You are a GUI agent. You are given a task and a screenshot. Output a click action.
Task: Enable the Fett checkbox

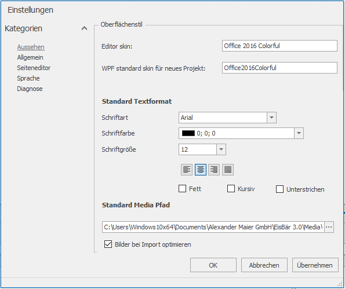point(183,189)
